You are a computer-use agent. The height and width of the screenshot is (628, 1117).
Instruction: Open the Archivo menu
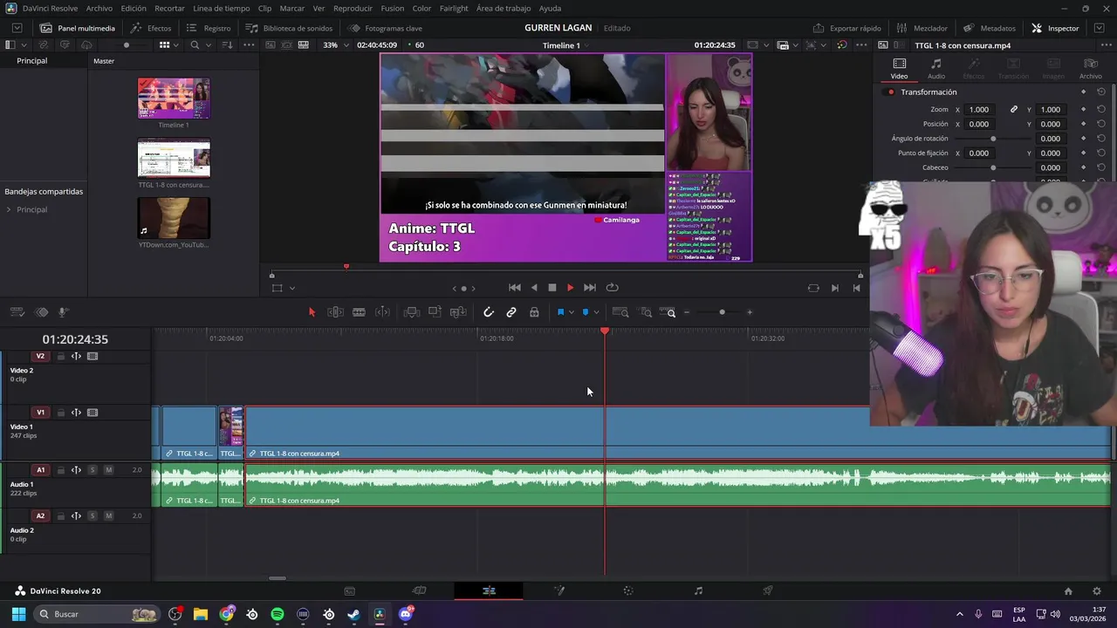pos(99,8)
